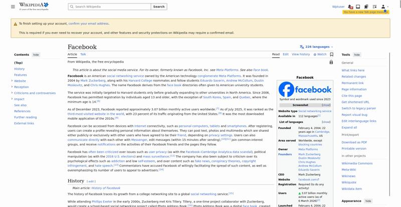Open the 226 languages dropdown
401x207 pixels.
[316, 47]
